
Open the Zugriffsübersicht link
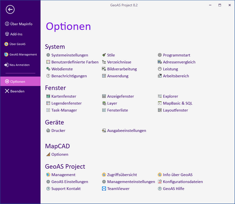[122, 175]
